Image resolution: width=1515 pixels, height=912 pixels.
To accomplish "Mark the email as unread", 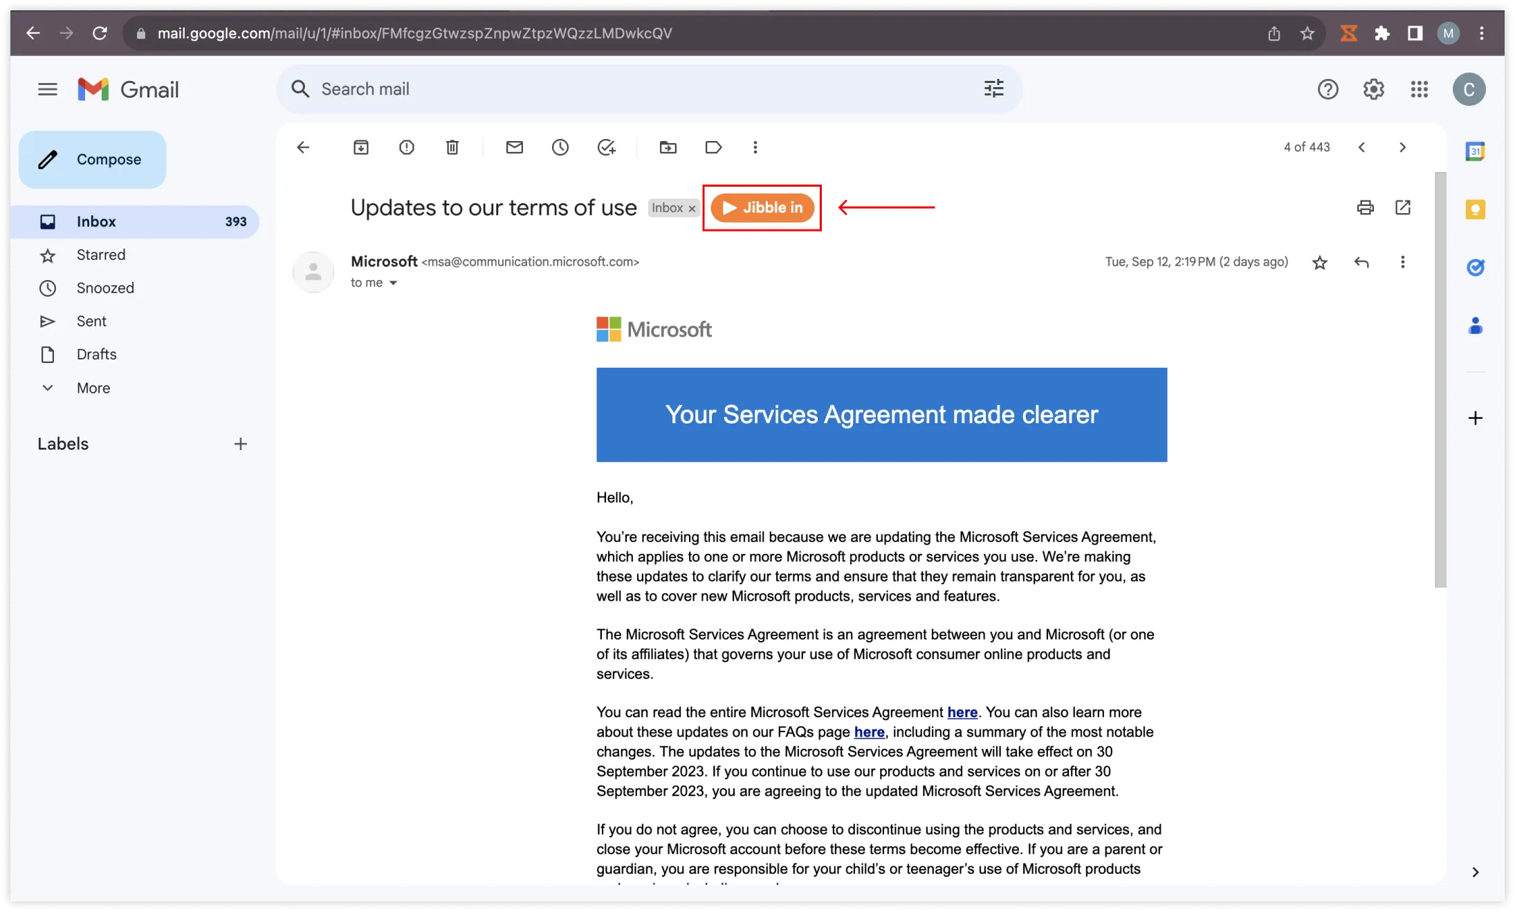I will (515, 147).
